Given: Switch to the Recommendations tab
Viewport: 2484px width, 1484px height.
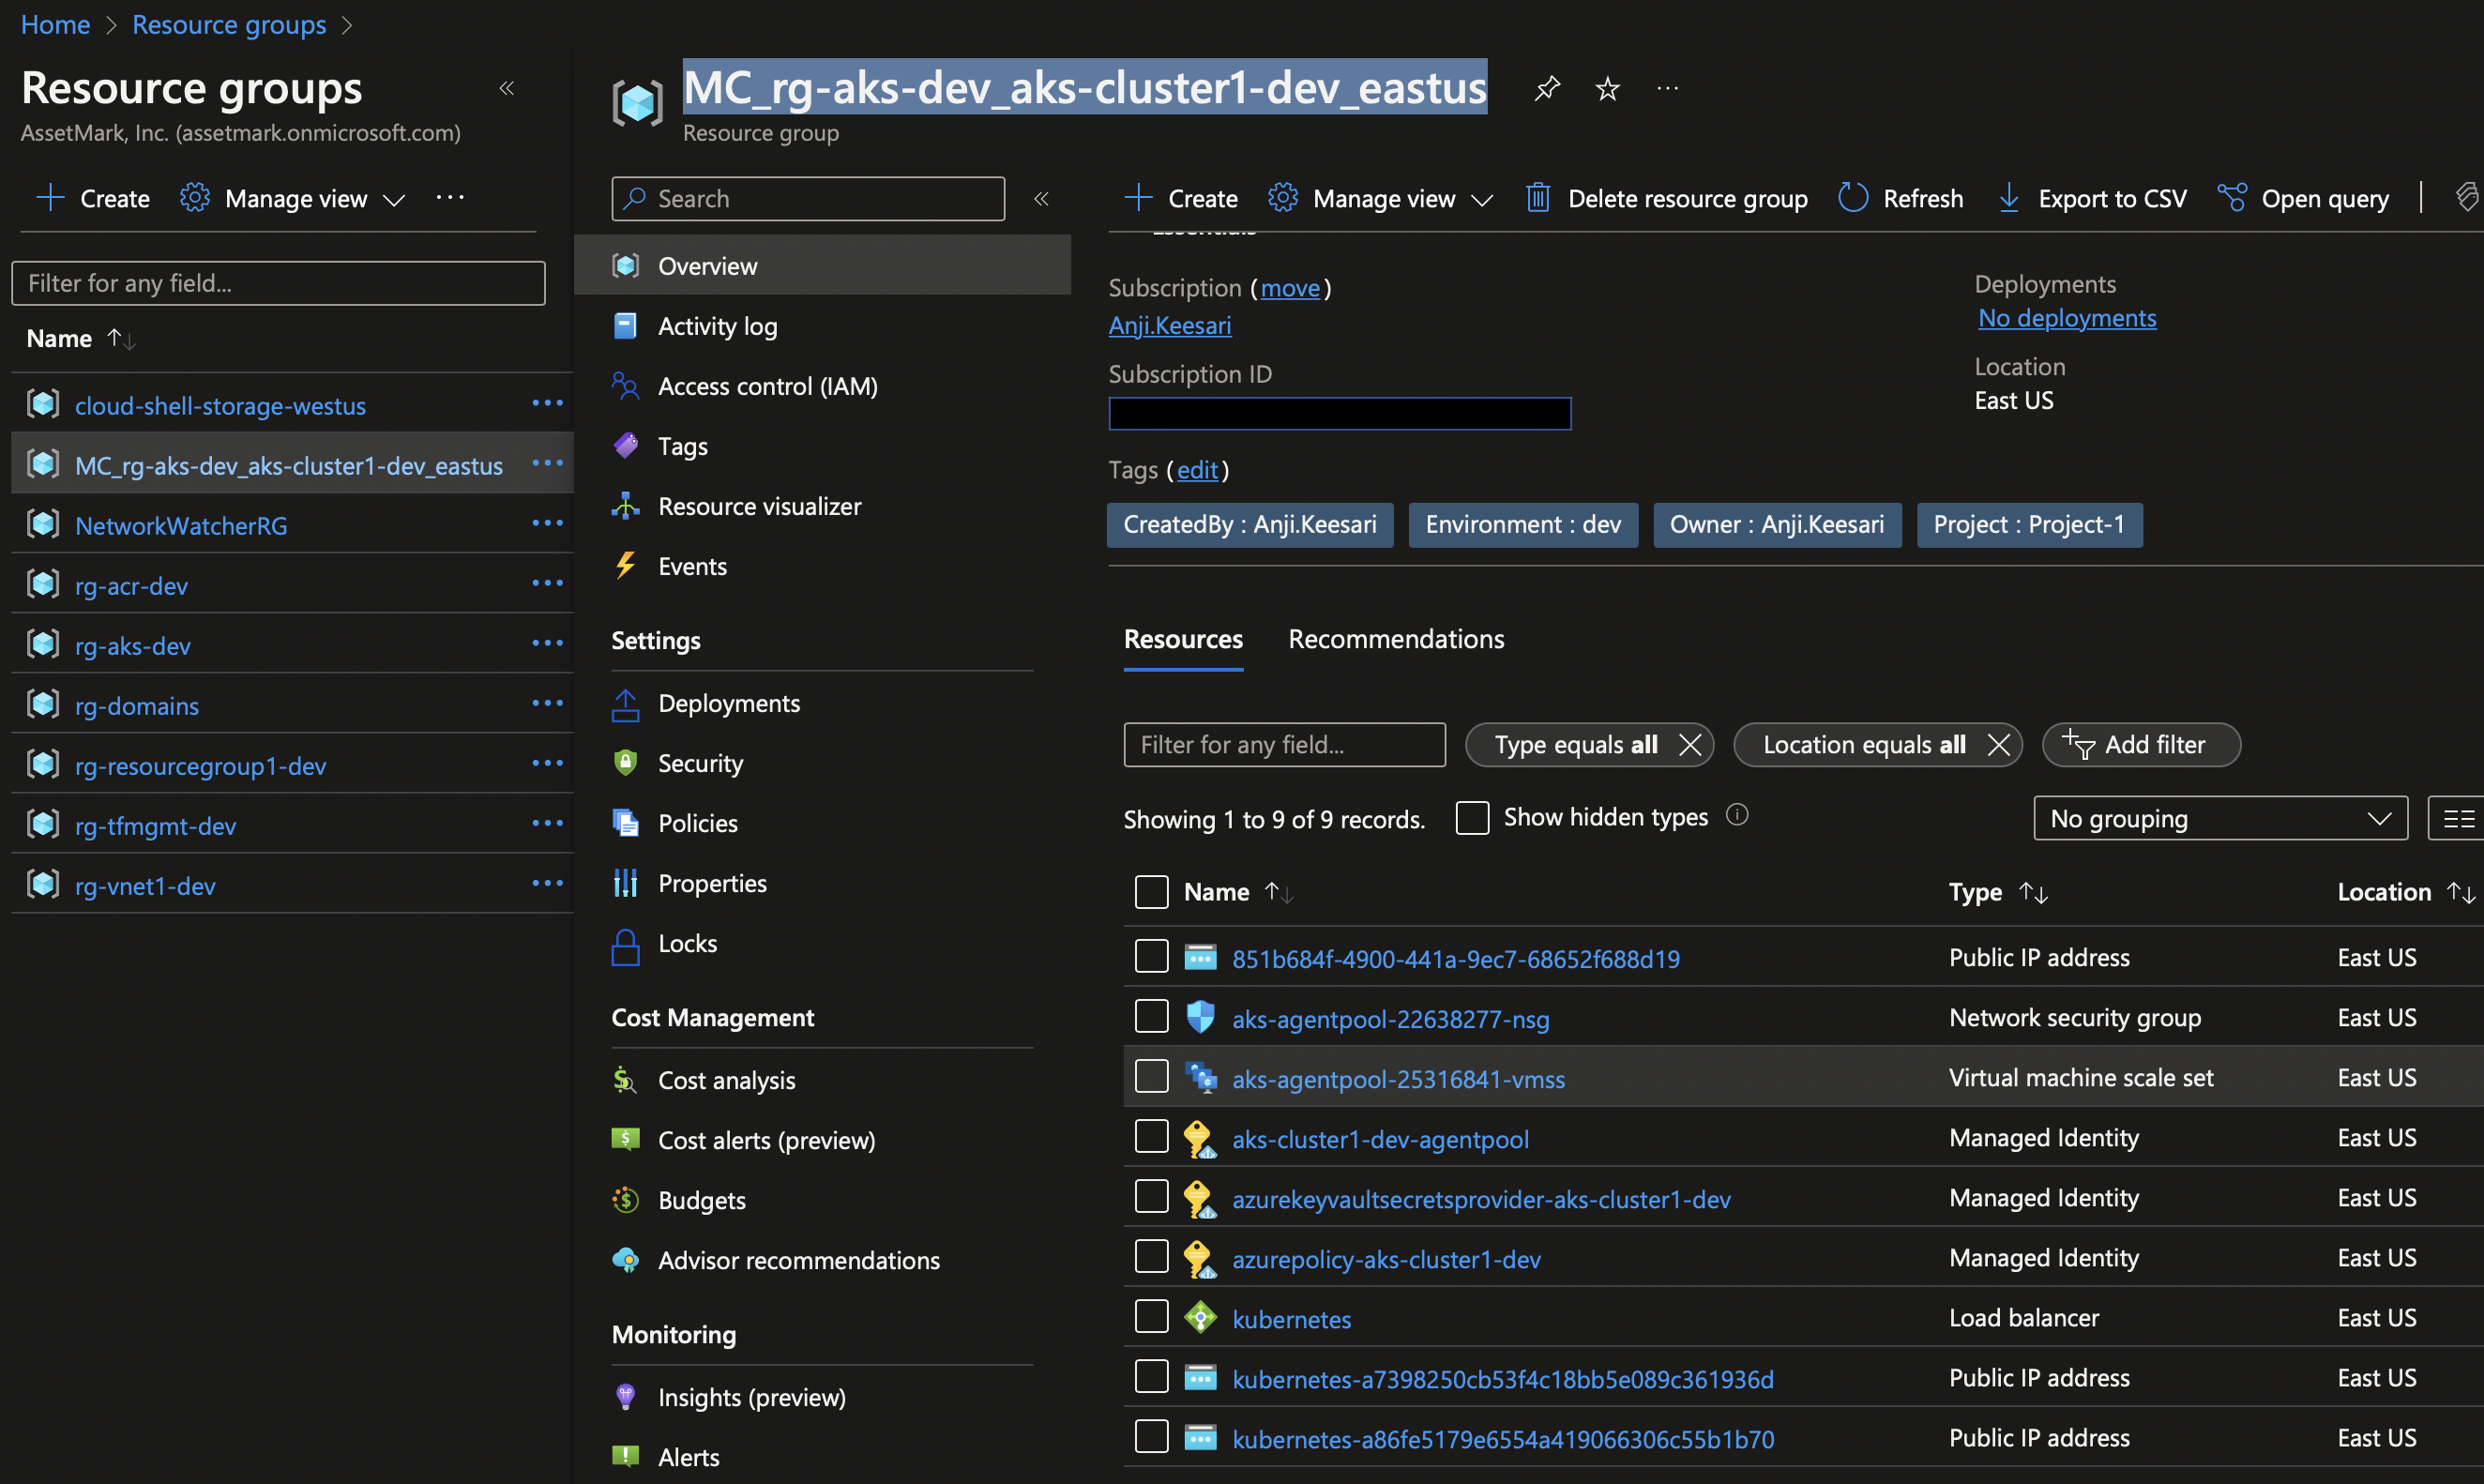Looking at the screenshot, I should pos(1396,639).
